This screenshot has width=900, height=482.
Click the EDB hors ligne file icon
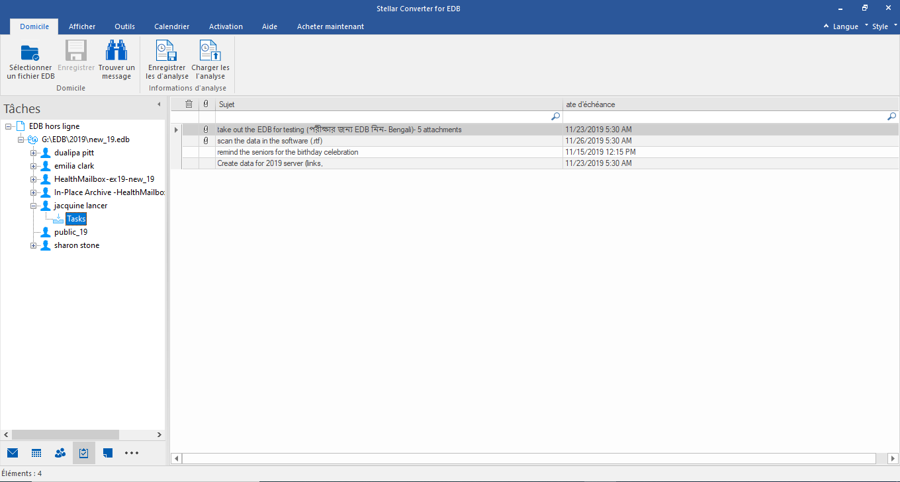21,126
